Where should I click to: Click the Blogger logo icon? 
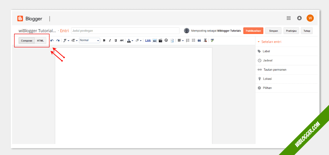point(20,18)
